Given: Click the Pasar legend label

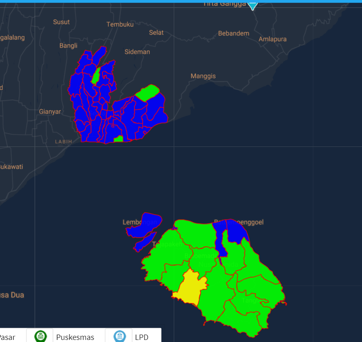Looking at the screenshot, I should tap(7, 337).
